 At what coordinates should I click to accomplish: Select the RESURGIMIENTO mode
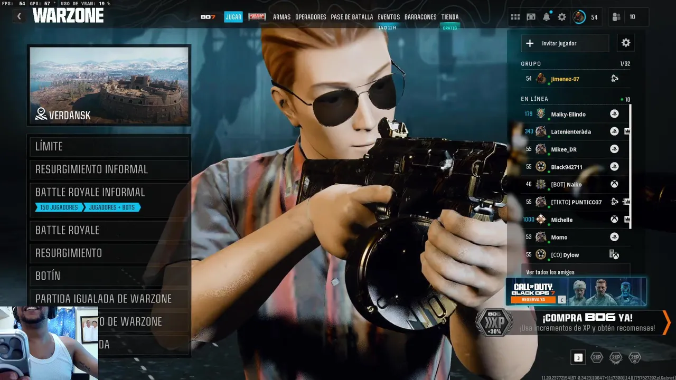pyautogui.click(x=109, y=253)
